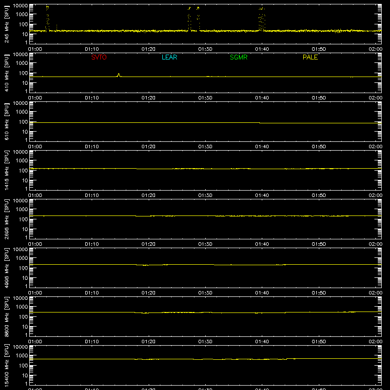Click 01:50 time label under 2695 MHz panel
This screenshot has width=390, height=390.
pyautogui.click(x=319, y=244)
